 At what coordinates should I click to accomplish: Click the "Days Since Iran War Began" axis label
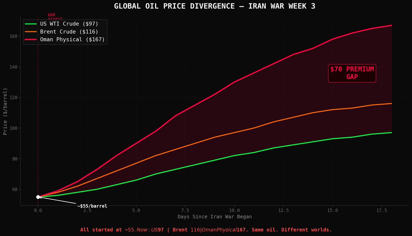215,217
